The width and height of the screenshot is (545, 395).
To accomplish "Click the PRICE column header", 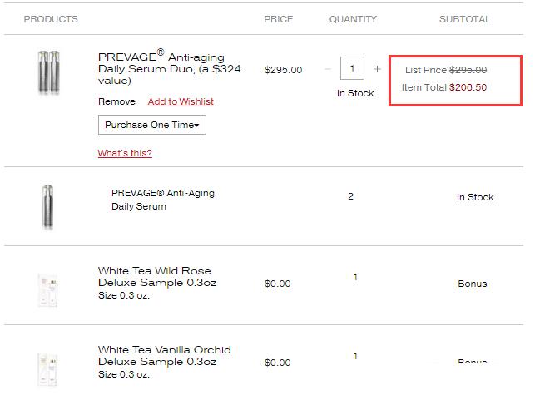I will pyautogui.click(x=279, y=19).
